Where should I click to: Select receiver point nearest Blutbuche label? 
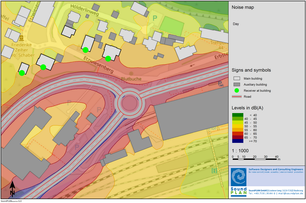108,59
